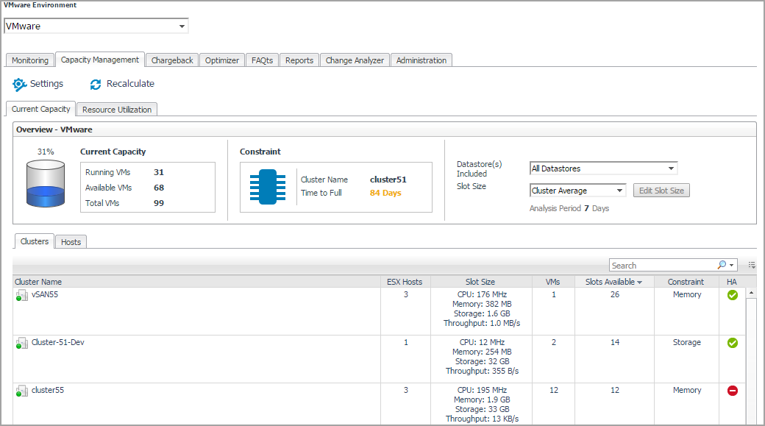765x426 pixels.
Task: Click the Edit Slot Size button
Action: coord(661,191)
